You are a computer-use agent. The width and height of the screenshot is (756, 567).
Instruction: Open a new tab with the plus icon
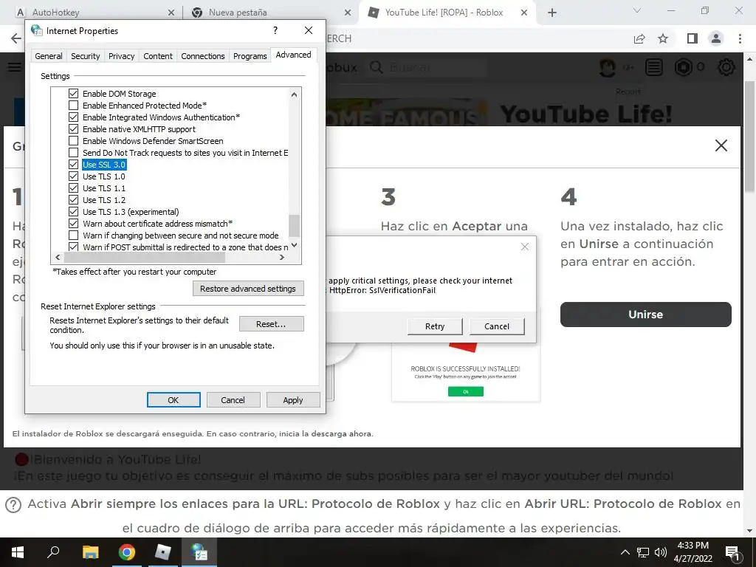pos(552,13)
